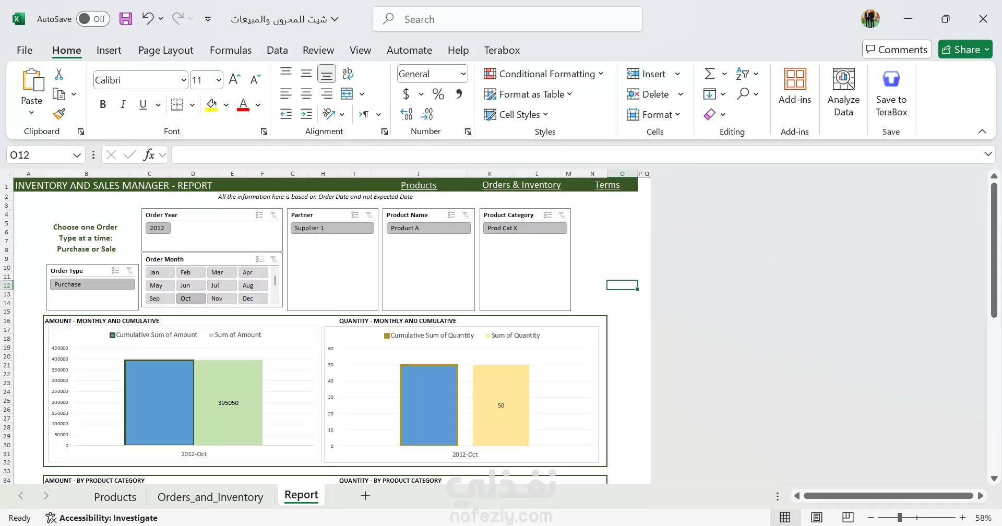Adjust the zoom slider handle

[x=899, y=518]
